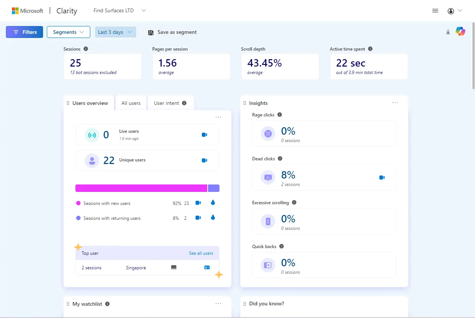Click the Clarity product title
Image resolution: width=475 pixels, height=318 pixels.
(x=67, y=11)
